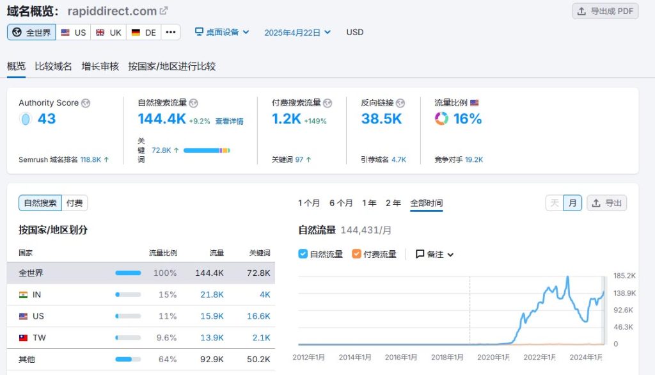Click the IN row traffic share bar
This screenshot has height=375, width=655.
(x=128, y=295)
